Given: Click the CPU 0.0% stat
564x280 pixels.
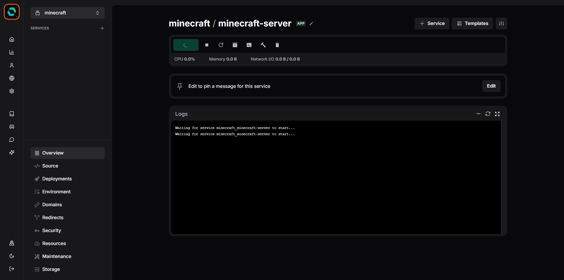Looking at the screenshot, I should tap(184, 59).
